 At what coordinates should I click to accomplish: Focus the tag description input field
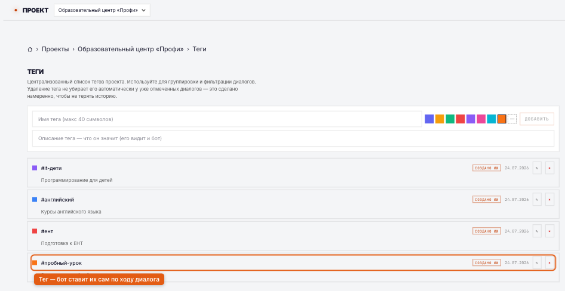click(293, 138)
